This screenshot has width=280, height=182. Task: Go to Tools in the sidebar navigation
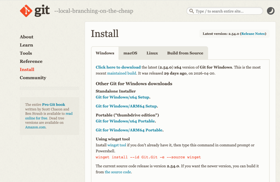[x=26, y=53]
